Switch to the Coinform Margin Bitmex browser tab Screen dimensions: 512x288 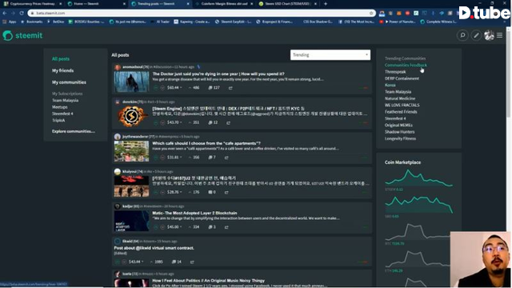(224, 4)
